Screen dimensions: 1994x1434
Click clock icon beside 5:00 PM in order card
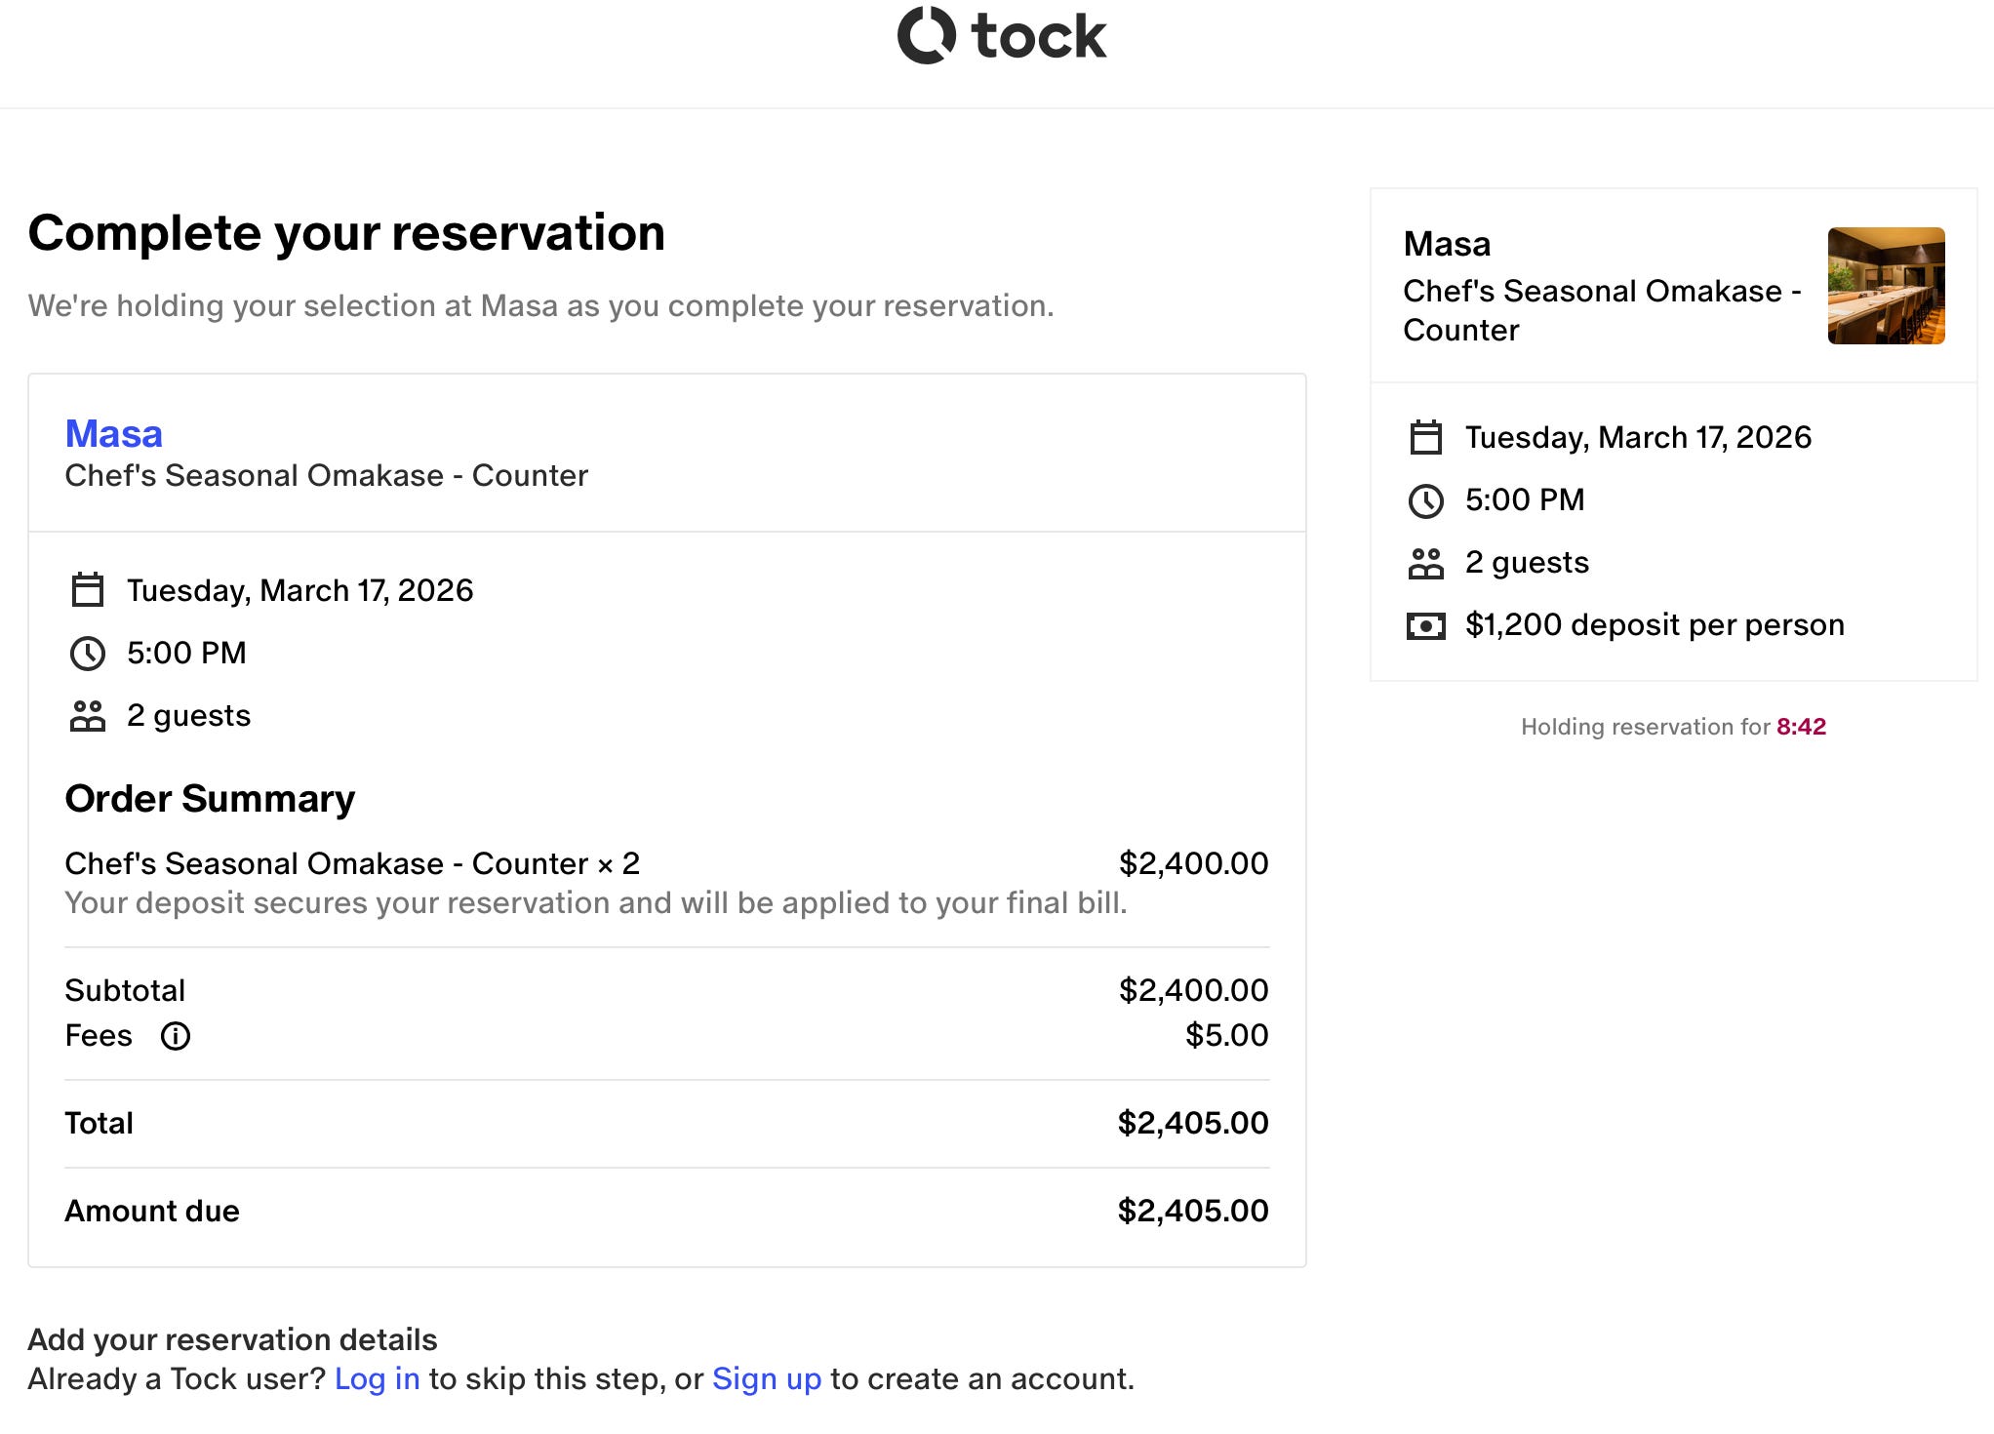[x=88, y=653]
